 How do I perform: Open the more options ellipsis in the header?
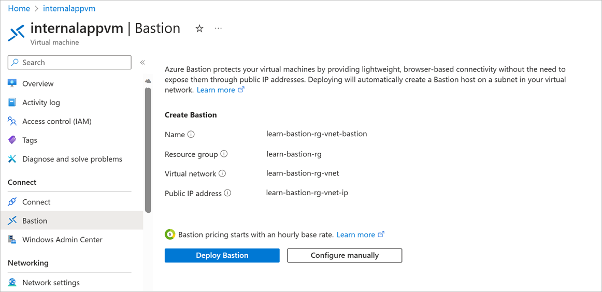point(219,28)
